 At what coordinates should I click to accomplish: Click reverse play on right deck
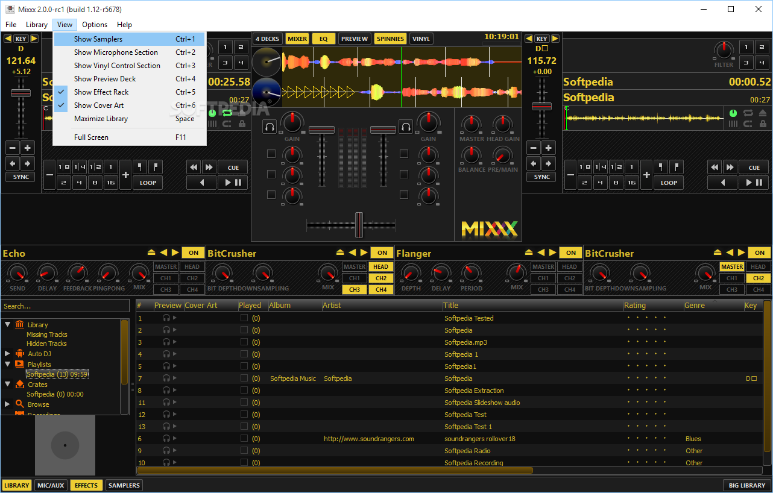722,183
